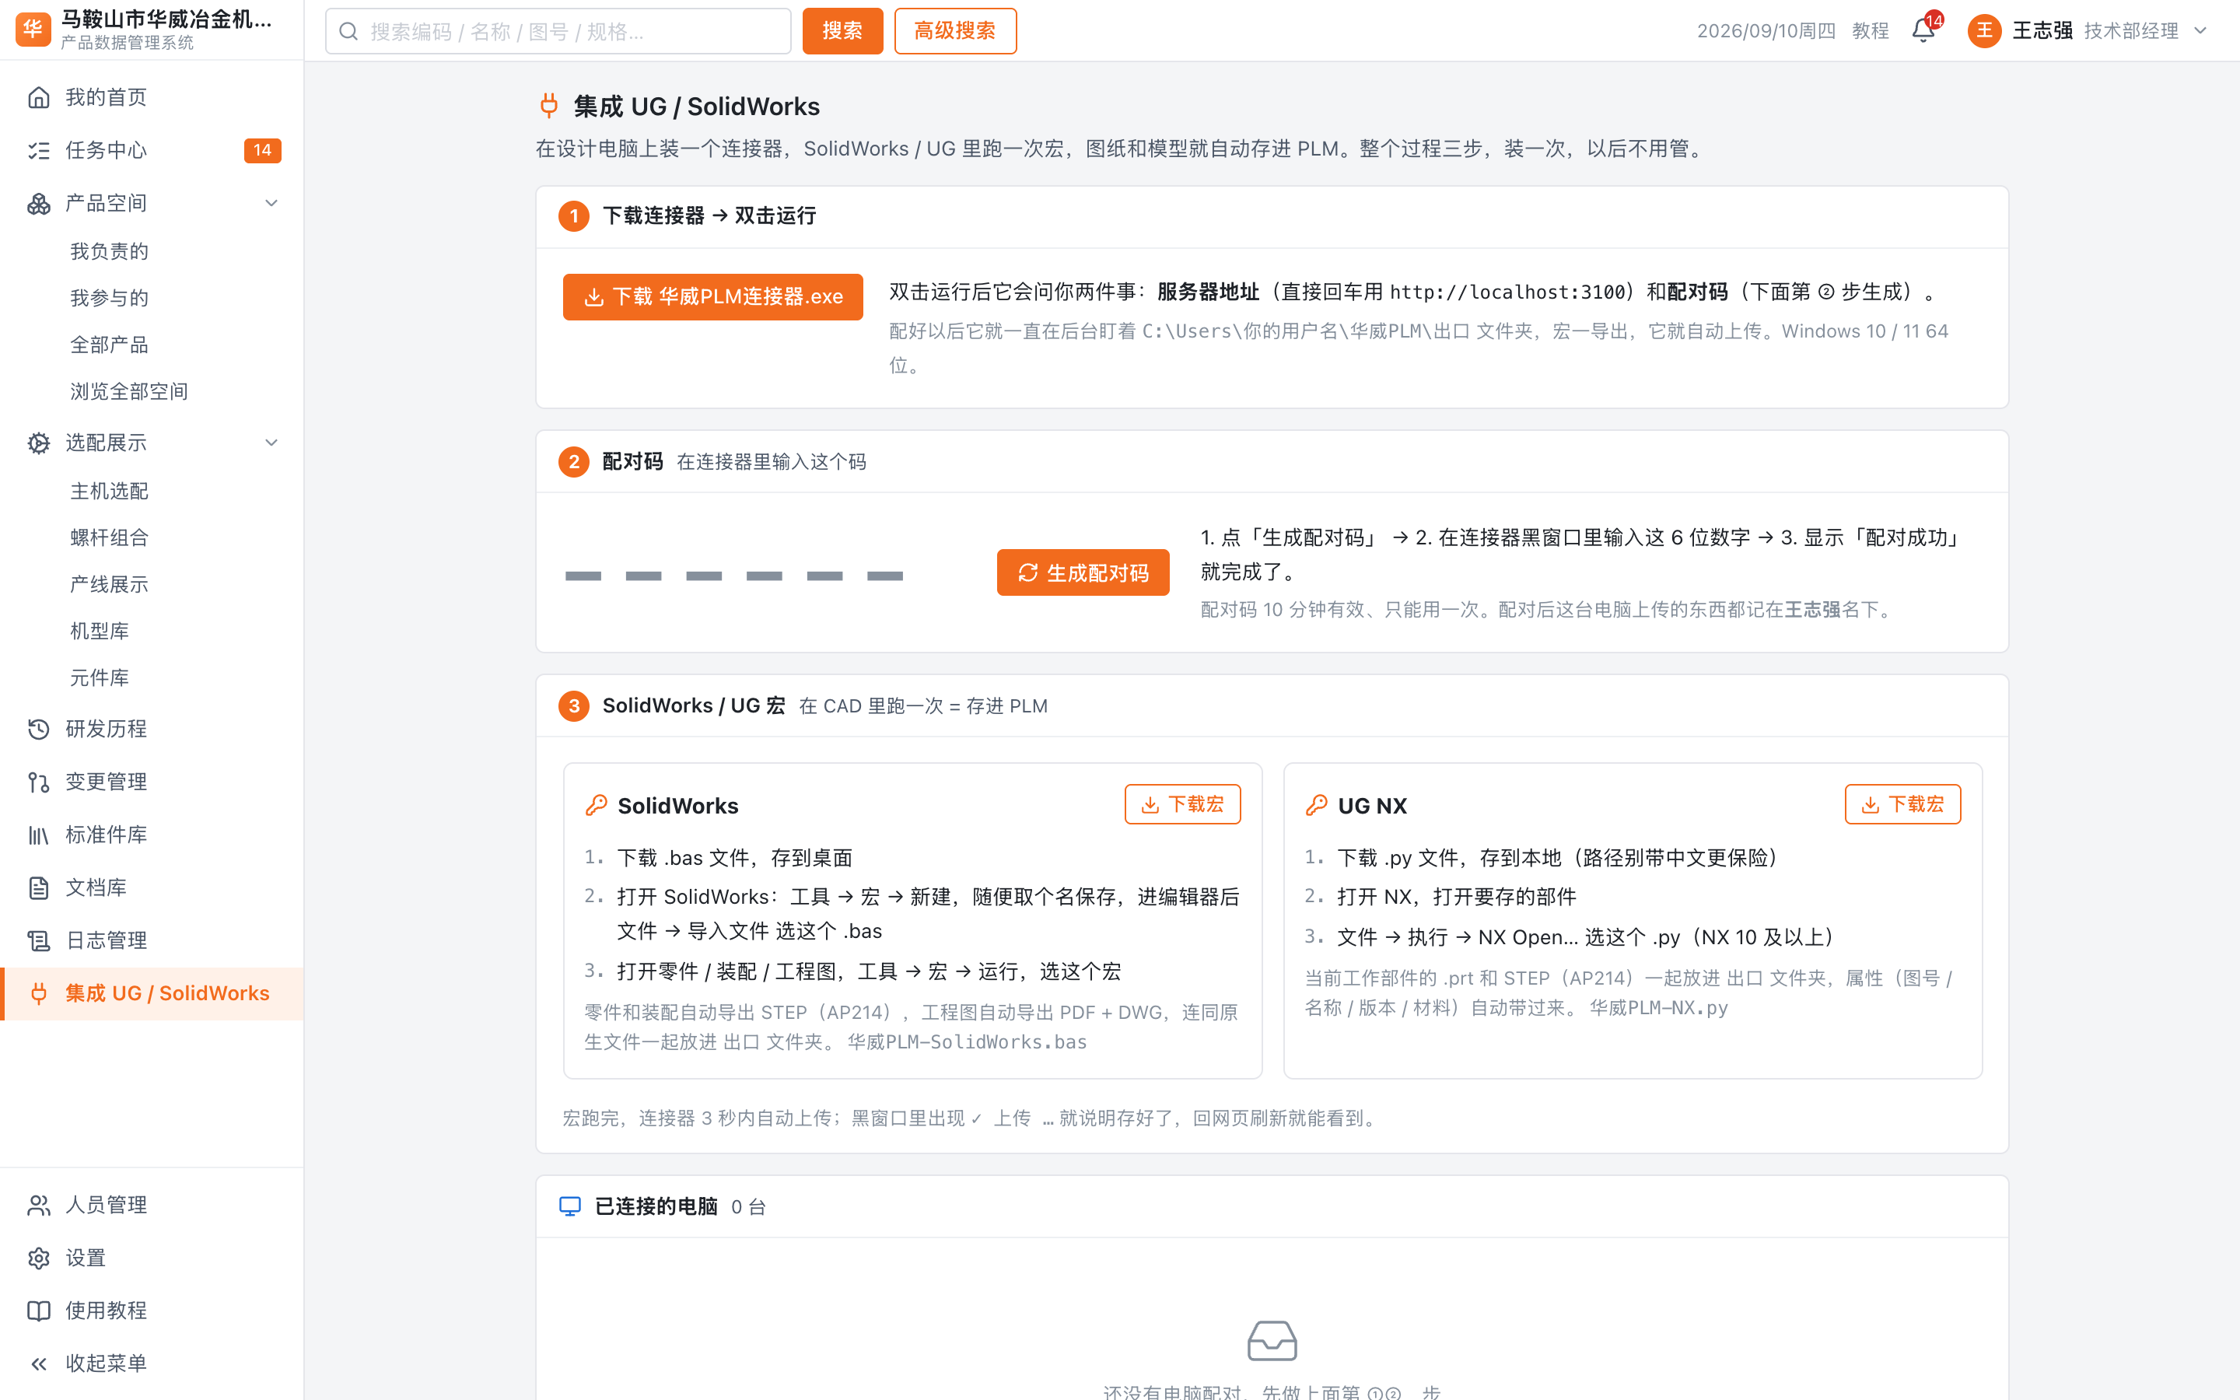Click the home icon beside 我的首页
Screen dimensions: 2240x1400
pyautogui.click(x=39, y=97)
